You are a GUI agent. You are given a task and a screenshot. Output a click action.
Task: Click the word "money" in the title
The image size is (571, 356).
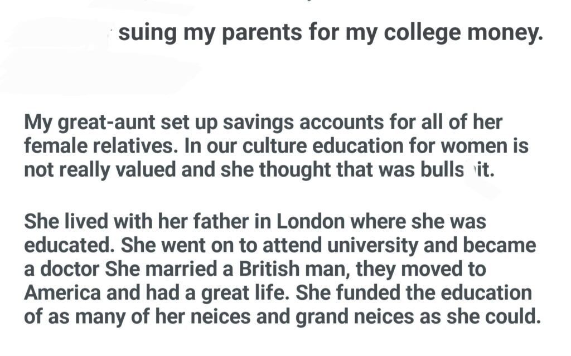510,33
